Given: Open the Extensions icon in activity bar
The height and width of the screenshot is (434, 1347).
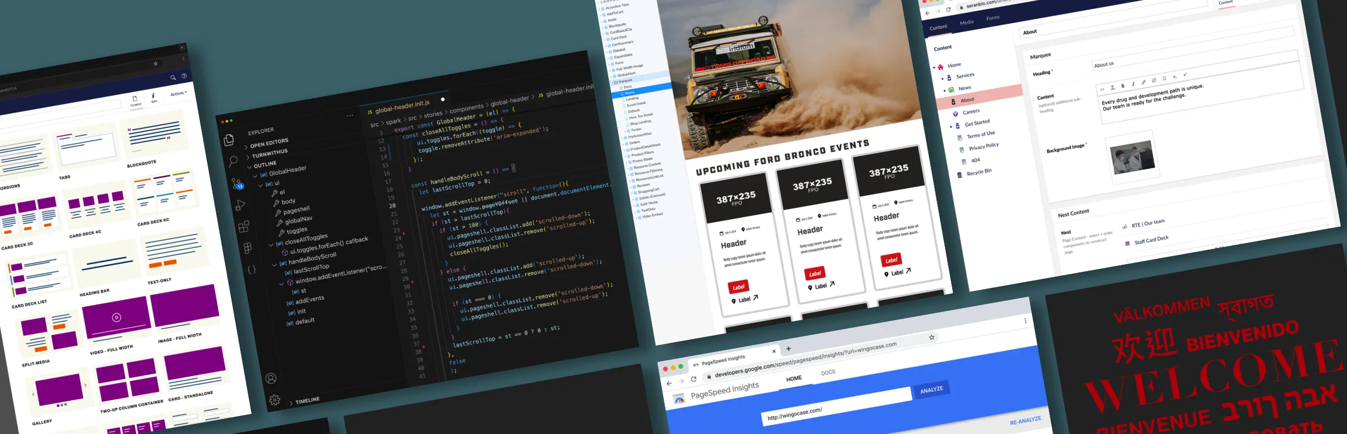Looking at the screenshot, I should click(x=244, y=226).
